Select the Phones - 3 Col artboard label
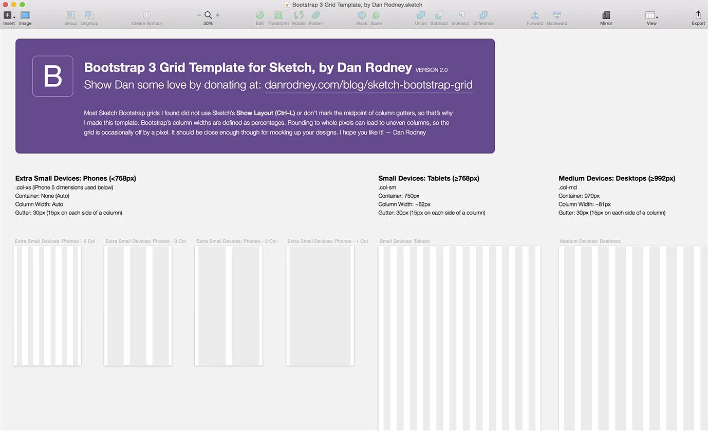 pyautogui.click(x=146, y=241)
